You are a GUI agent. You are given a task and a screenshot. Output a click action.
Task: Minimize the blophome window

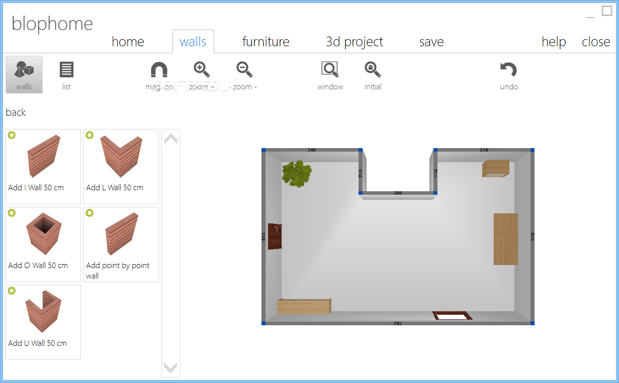(590, 17)
